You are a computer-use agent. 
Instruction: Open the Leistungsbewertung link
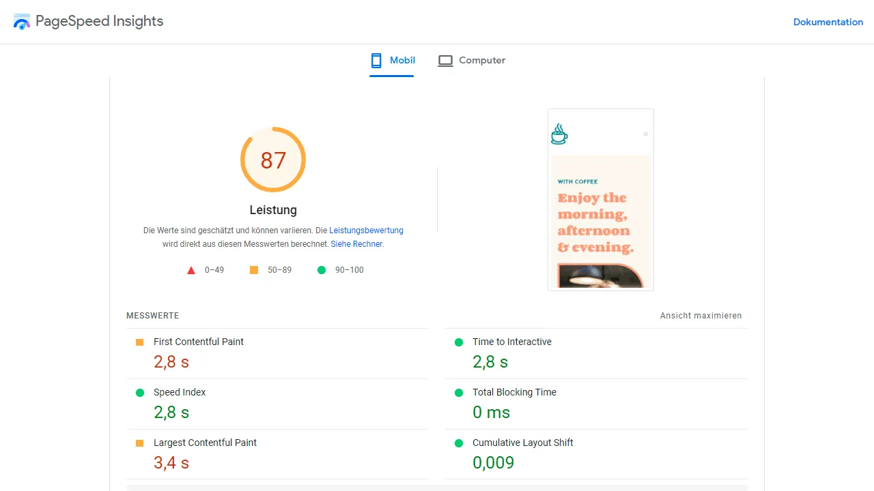pyautogui.click(x=366, y=230)
